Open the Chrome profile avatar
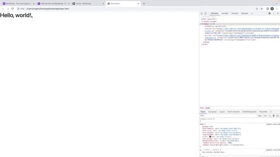 click(272, 9)
